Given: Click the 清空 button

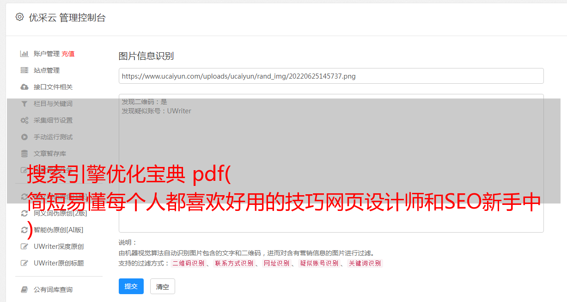Looking at the screenshot, I should coord(163,286).
